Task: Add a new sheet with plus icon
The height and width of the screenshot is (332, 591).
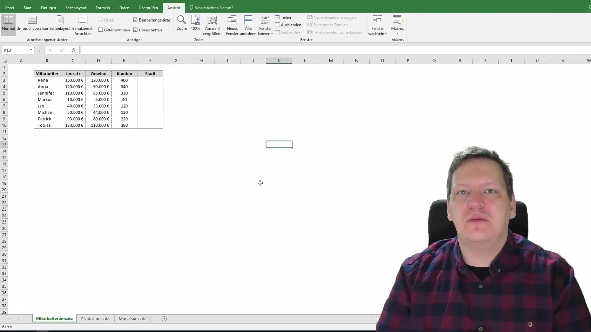Action: [x=164, y=319]
